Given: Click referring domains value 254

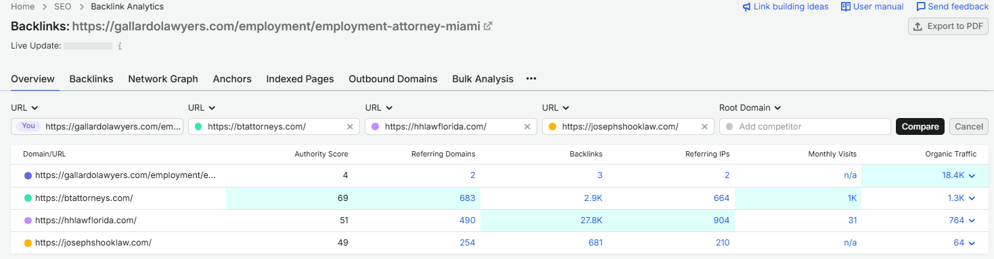Looking at the screenshot, I should [x=467, y=243].
